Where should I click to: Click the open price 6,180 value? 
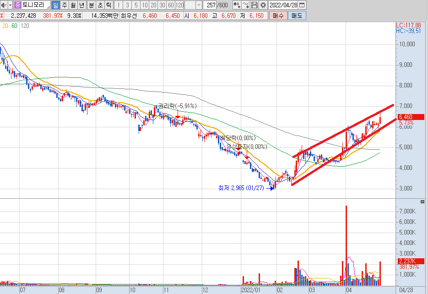pos(200,16)
